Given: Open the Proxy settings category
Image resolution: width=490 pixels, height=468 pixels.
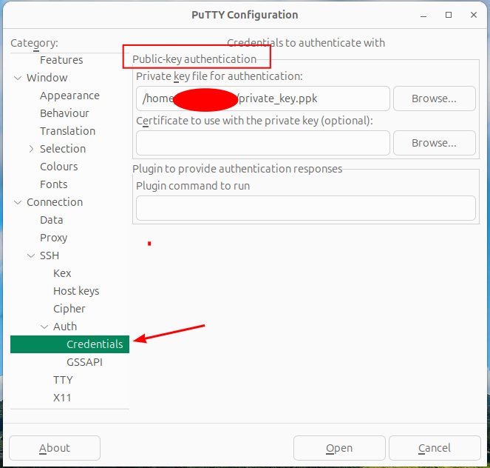Looking at the screenshot, I should [x=53, y=238].
